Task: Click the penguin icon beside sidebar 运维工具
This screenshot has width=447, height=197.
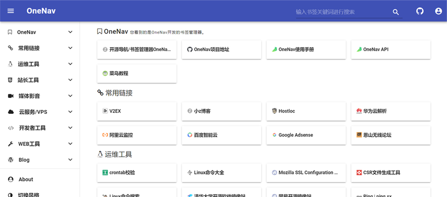Action: click(x=10, y=64)
